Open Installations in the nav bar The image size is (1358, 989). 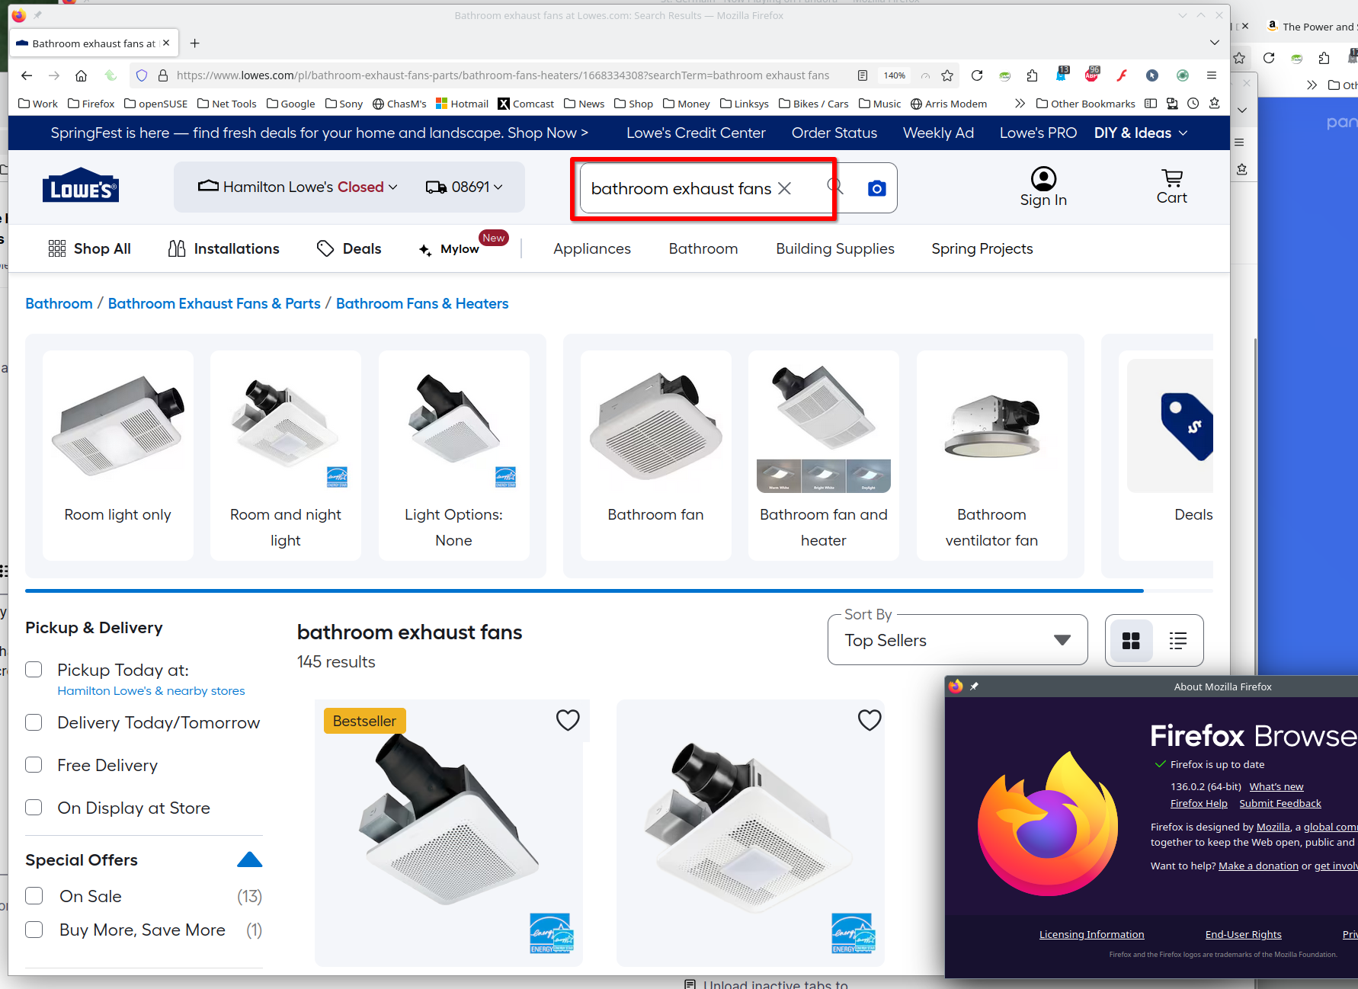[x=223, y=248]
